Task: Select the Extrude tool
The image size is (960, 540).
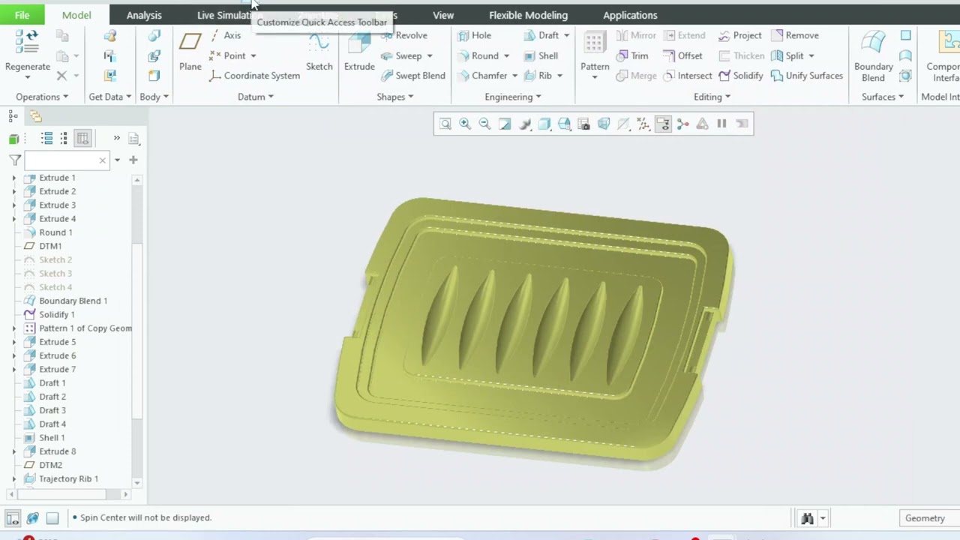Action: tap(359, 52)
